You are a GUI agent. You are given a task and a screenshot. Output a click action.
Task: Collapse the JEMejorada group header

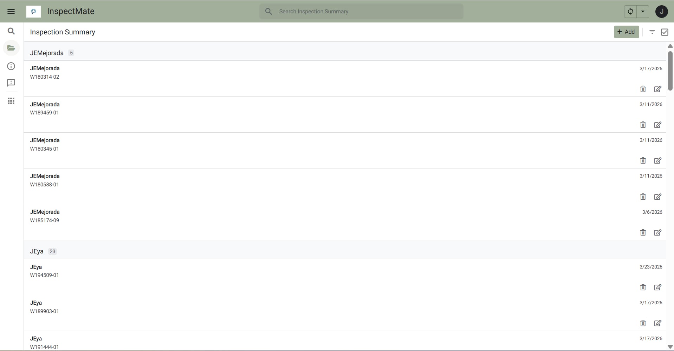(x=345, y=53)
